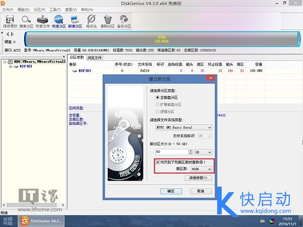
Task: Click the 序号(状态) column header
Action: [x=124, y=64]
